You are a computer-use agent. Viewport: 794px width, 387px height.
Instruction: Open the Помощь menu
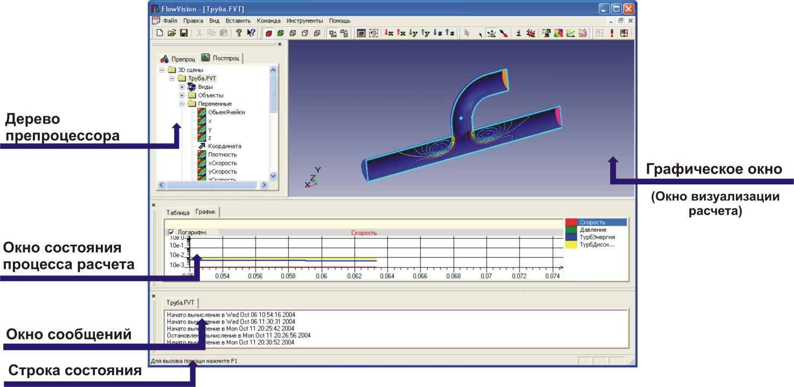click(x=340, y=20)
